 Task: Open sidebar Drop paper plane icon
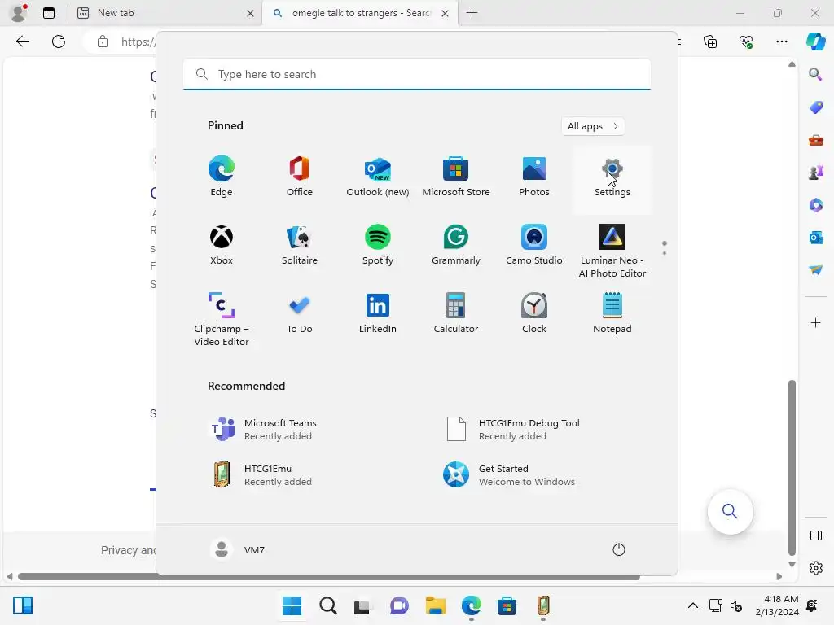[x=815, y=270]
